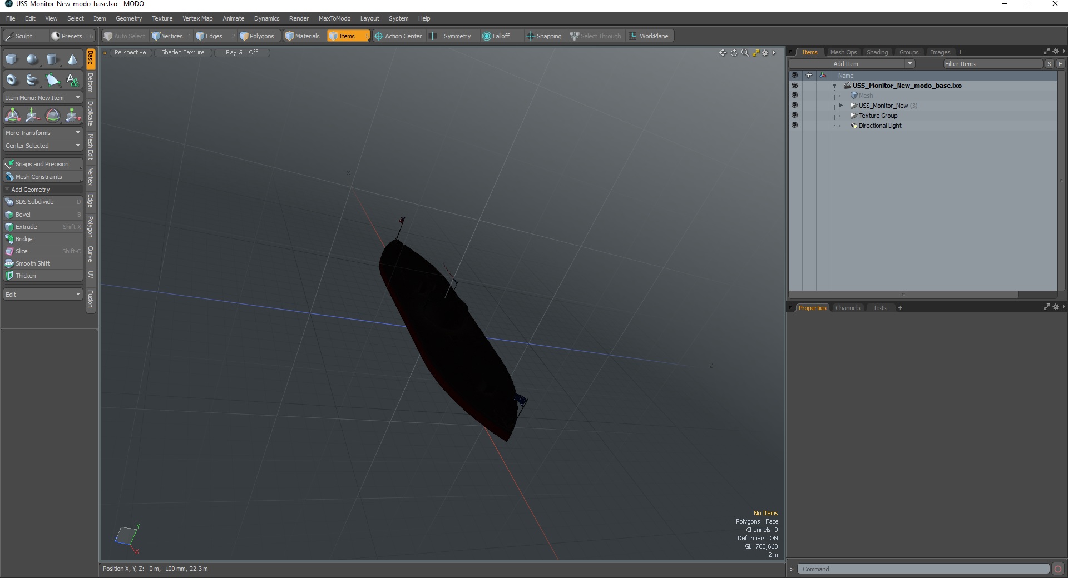The image size is (1068, 578).
Task: Hide the Directional Light item
Action: tap(794, 126)
